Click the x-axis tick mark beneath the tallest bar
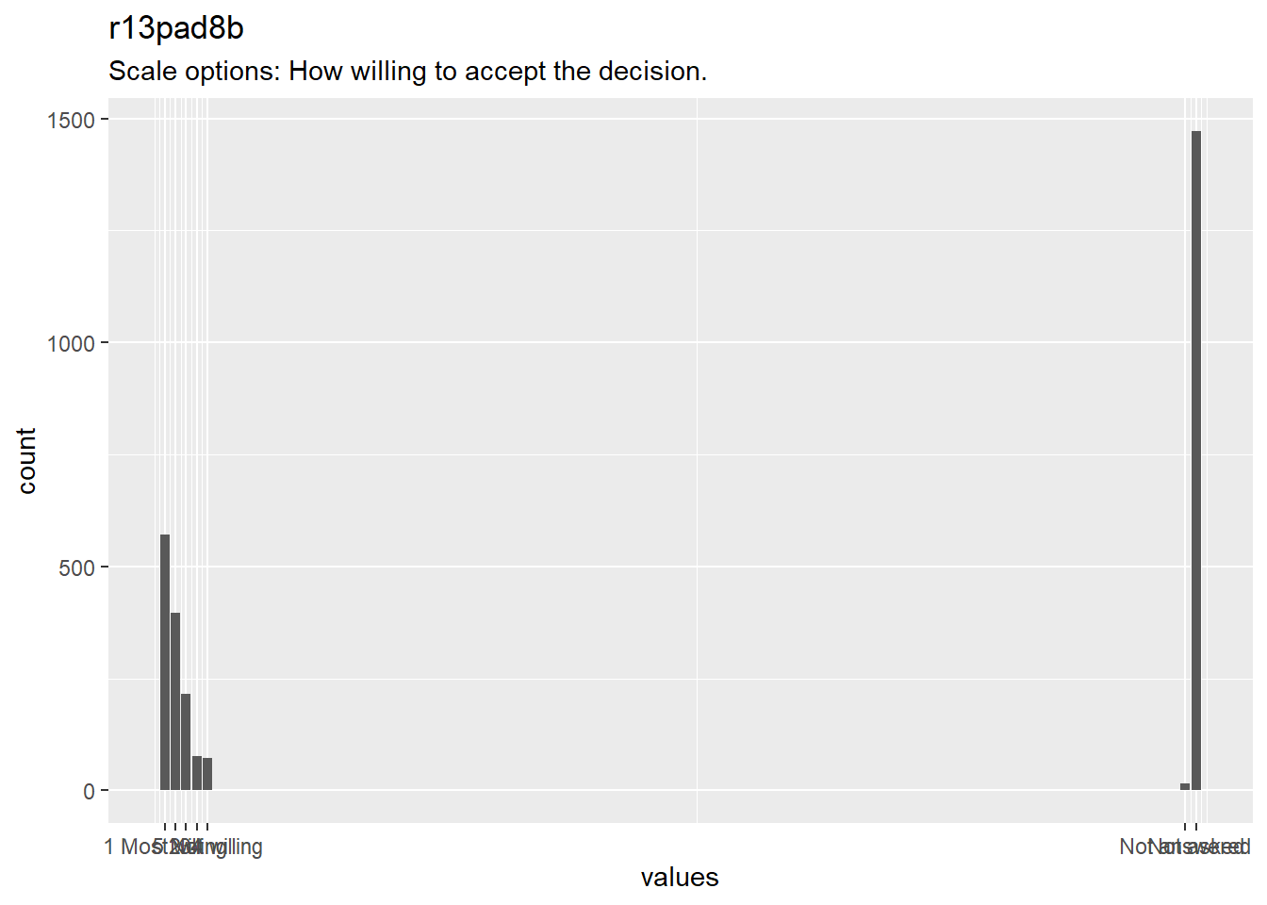Viewport: 1267px width, 905px height. [x=1196, y=827]
